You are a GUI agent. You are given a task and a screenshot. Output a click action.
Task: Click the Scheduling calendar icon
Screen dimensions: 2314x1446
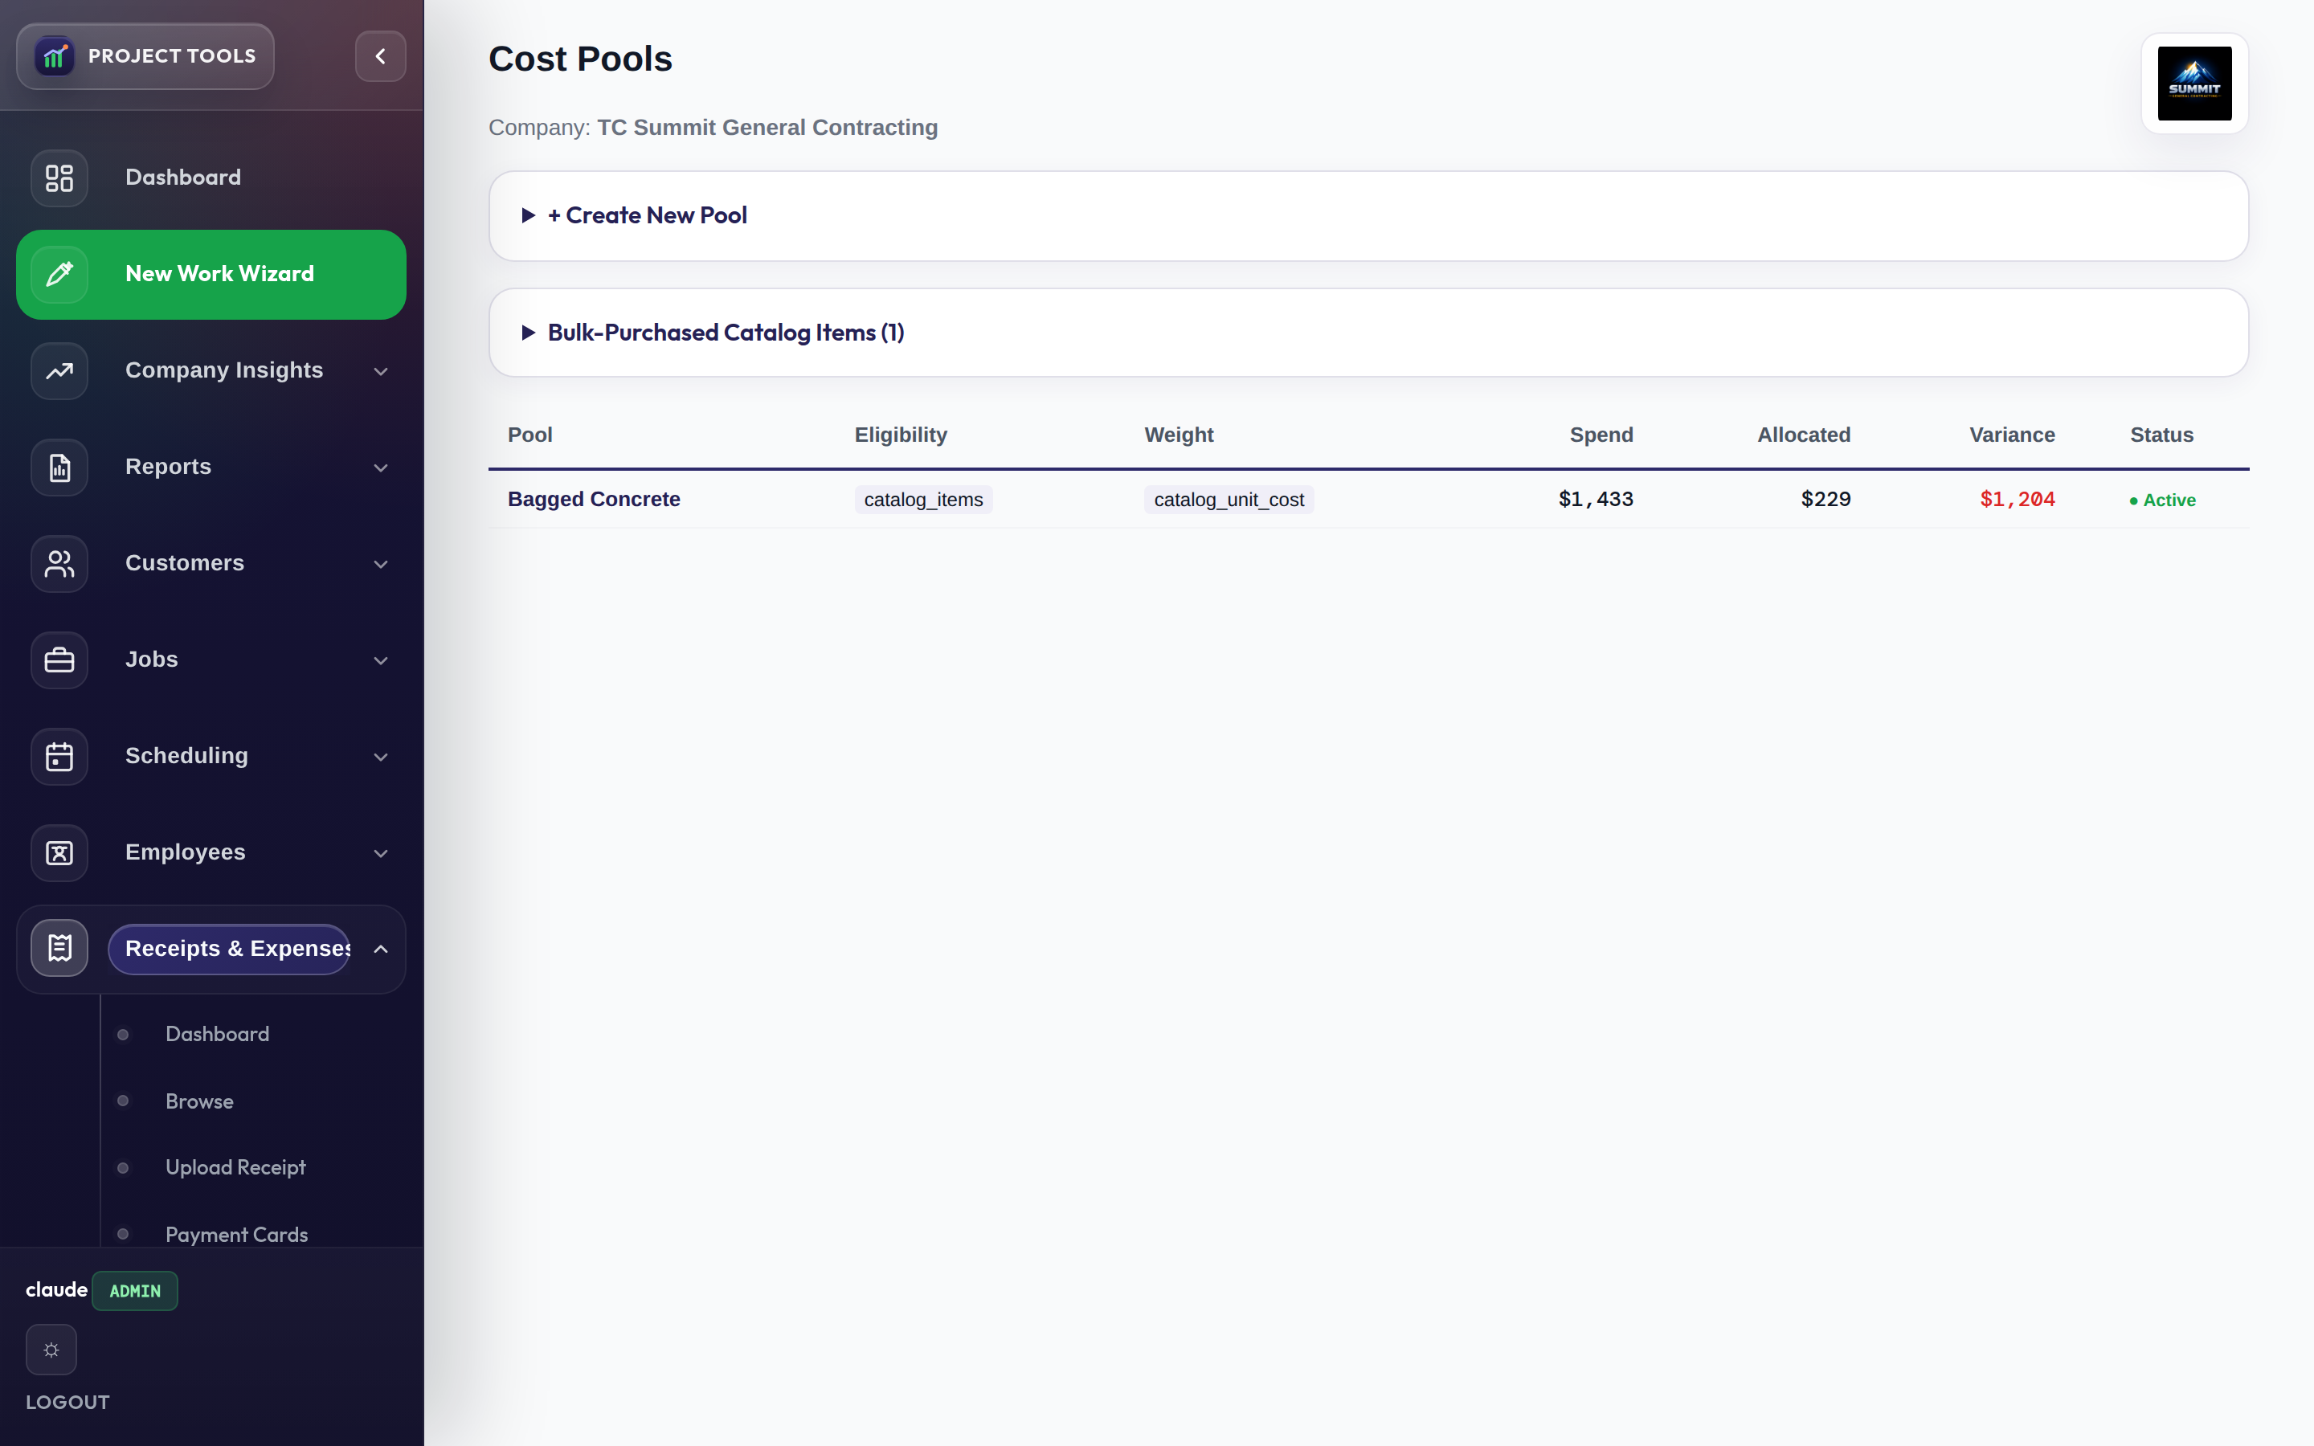59,757
